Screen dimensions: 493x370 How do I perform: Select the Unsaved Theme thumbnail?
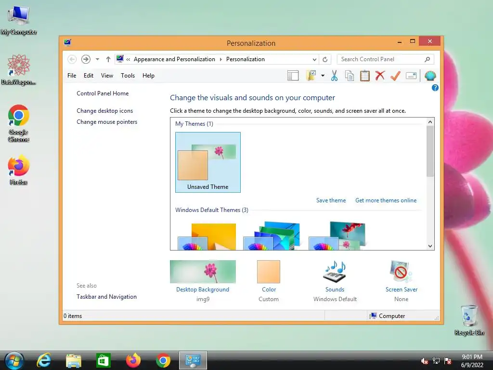(x=208, y=162)
